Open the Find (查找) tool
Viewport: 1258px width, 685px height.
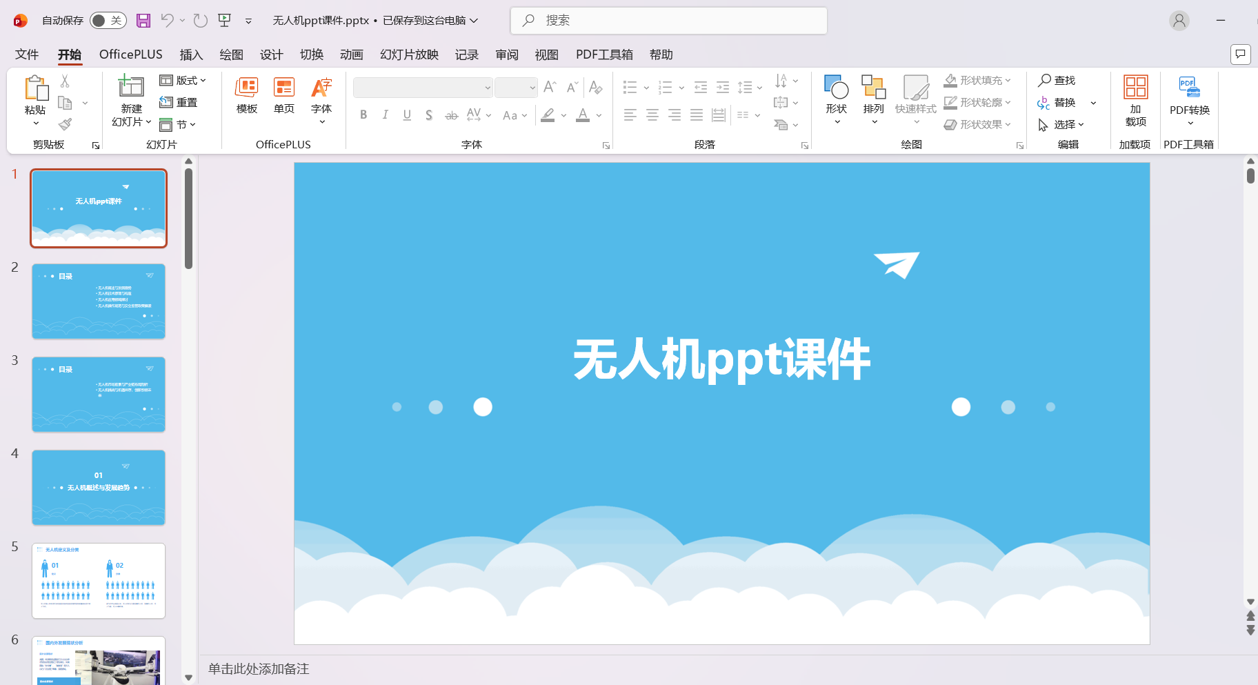click(1057, 81)
